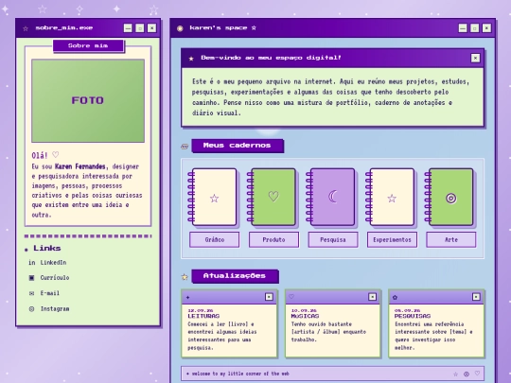Maximize the sobre_mim.exe window

140,28
